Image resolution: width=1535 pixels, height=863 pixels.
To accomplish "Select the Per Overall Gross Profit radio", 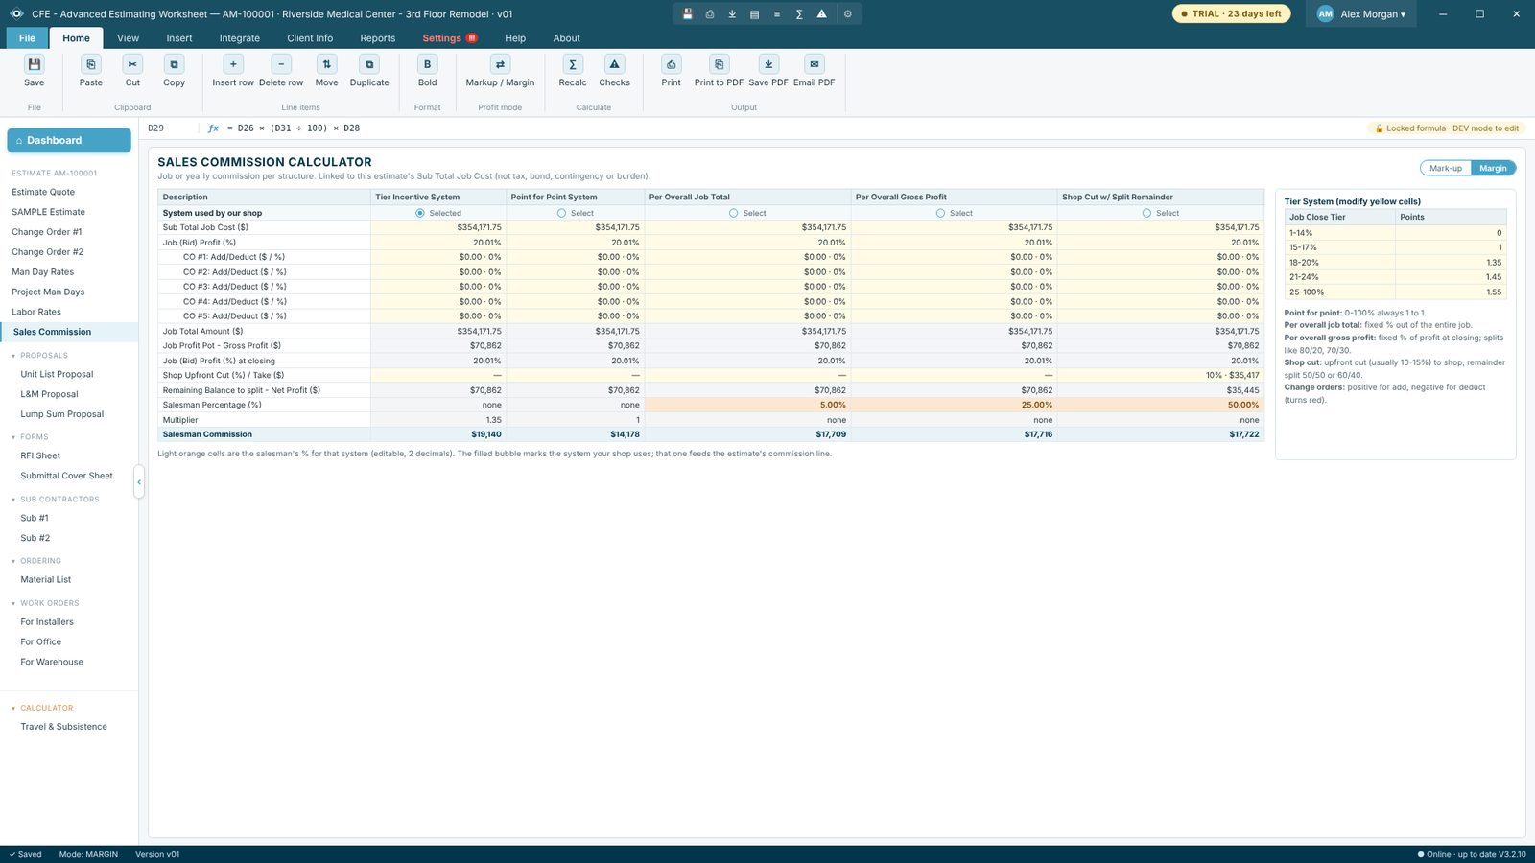I will click(x=940, y=213).
